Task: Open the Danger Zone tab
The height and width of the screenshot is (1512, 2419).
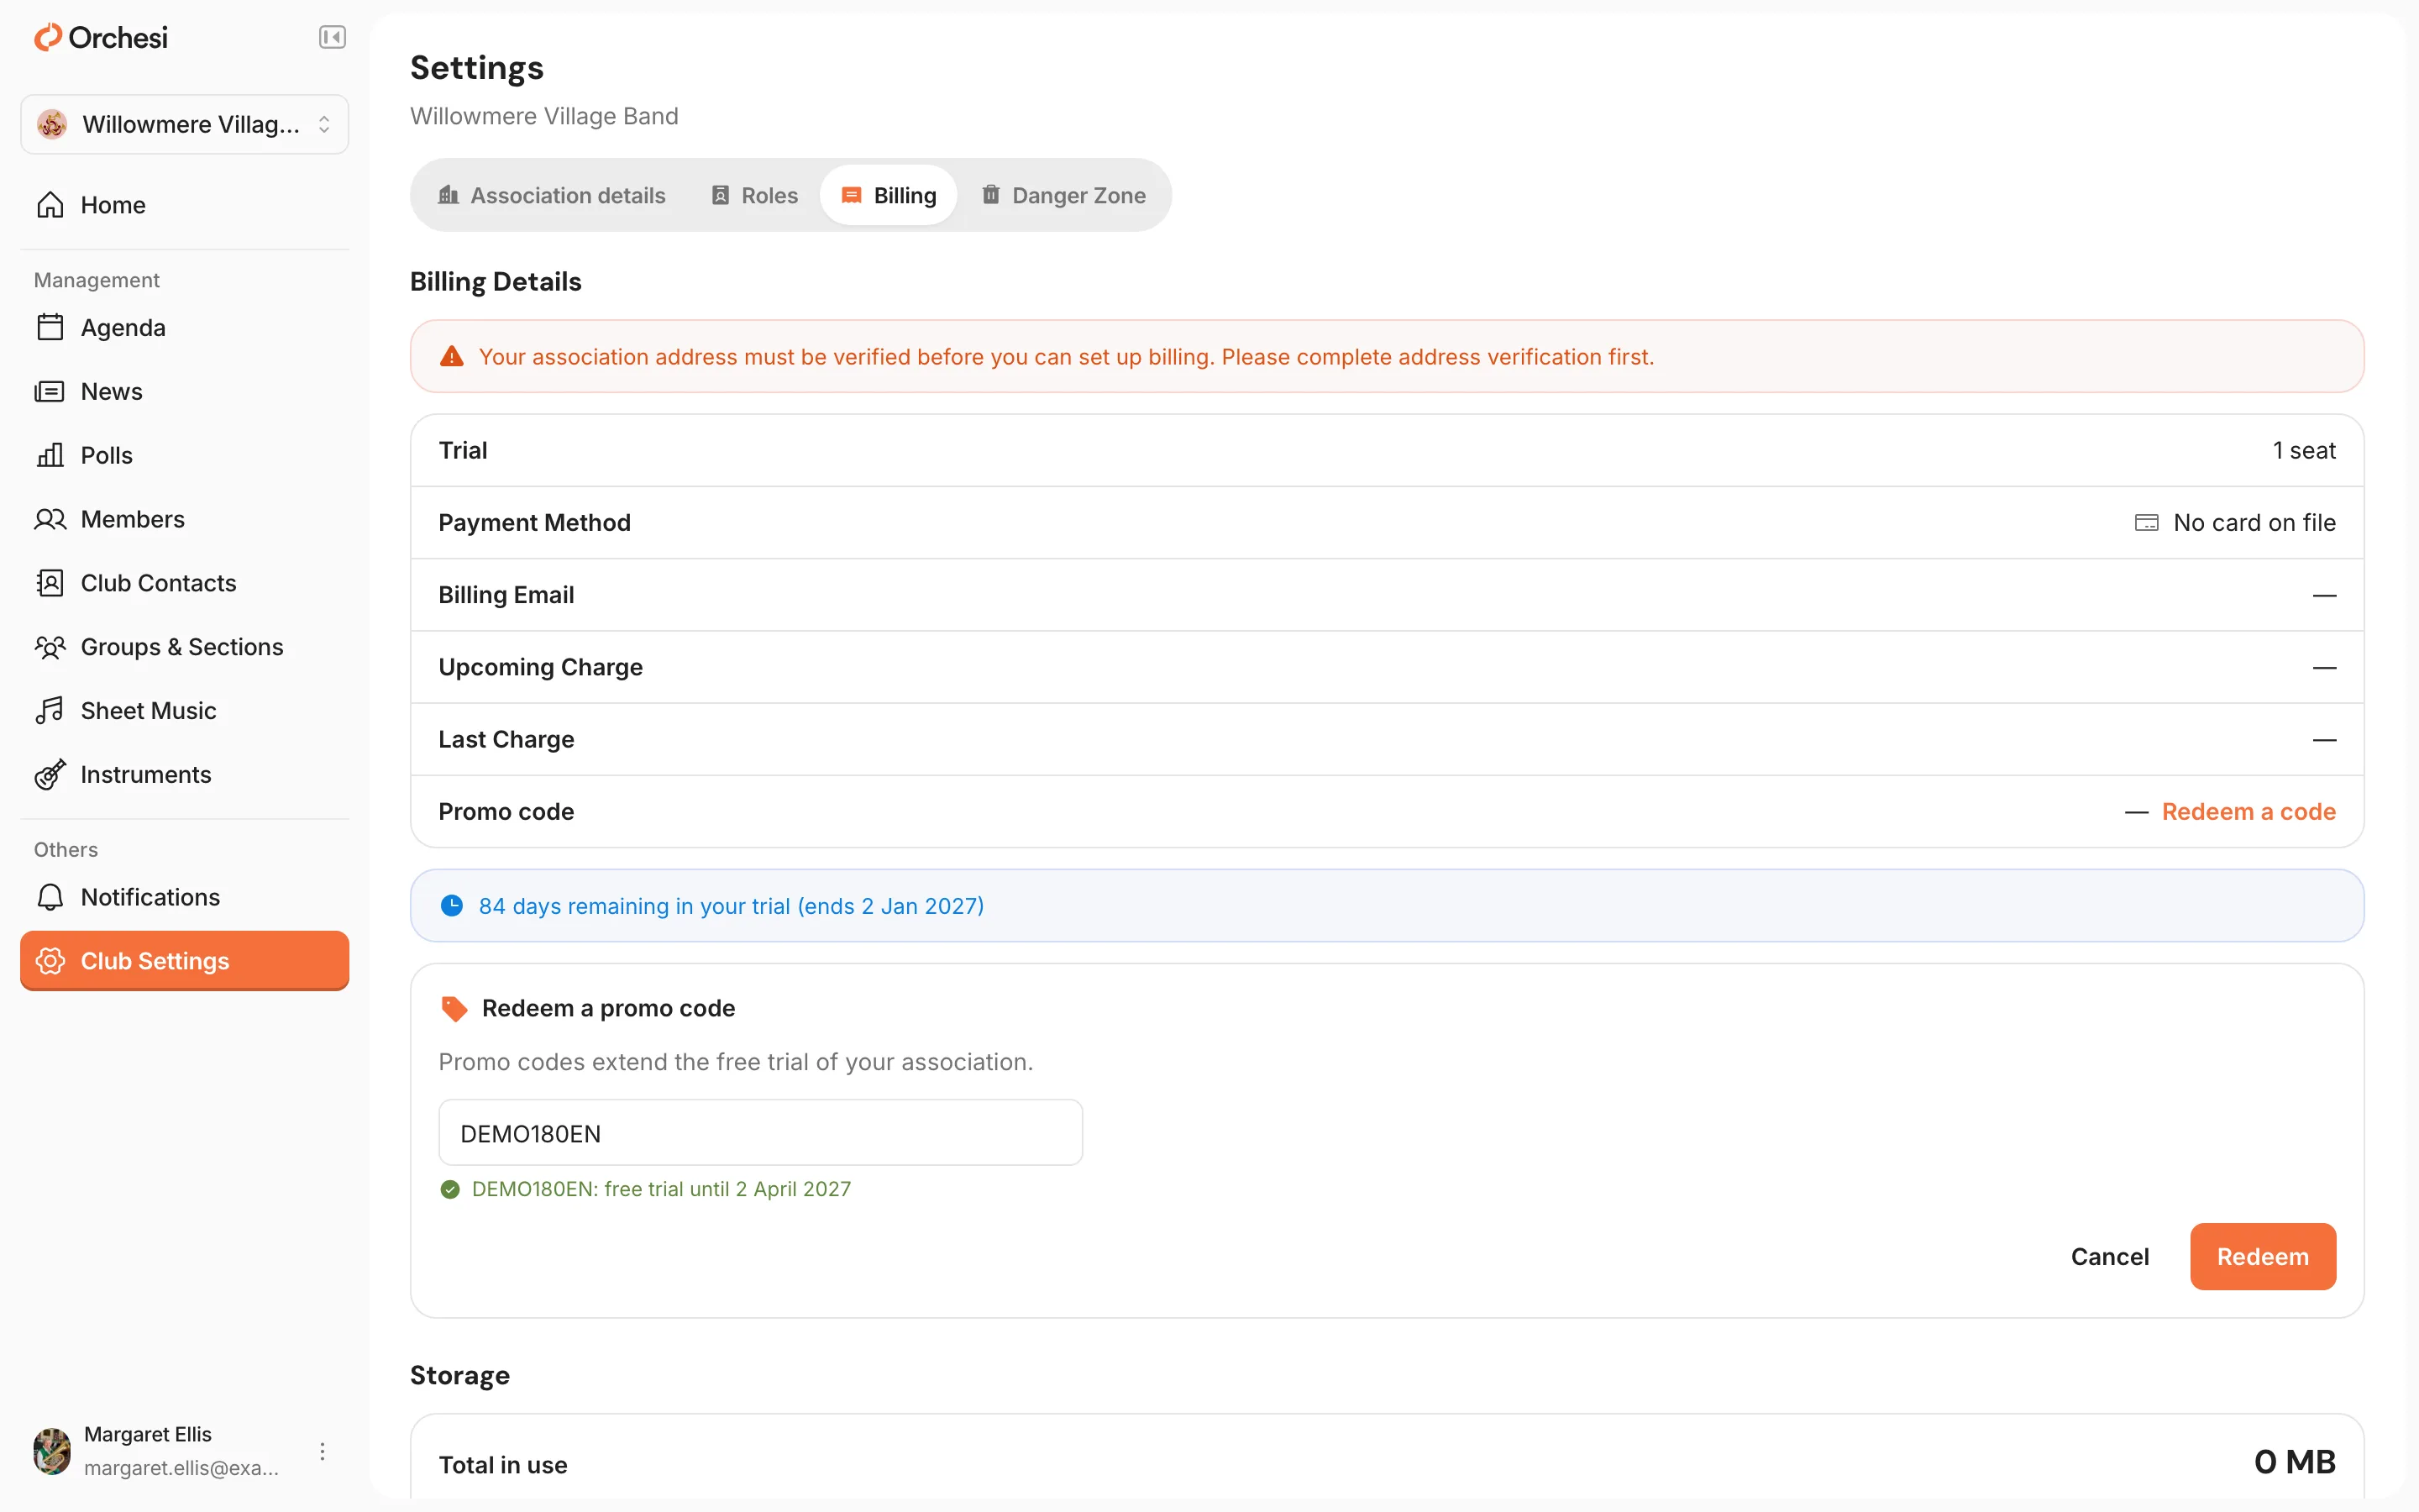Action: [x=1063, y=195]
